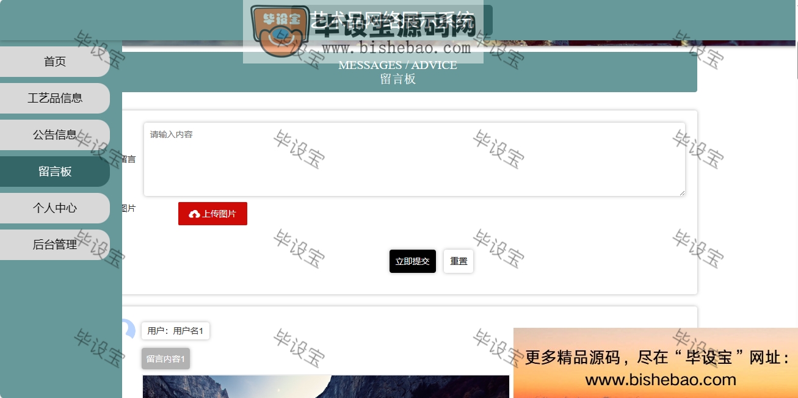Select the 留言板 sidebar item

55,172
